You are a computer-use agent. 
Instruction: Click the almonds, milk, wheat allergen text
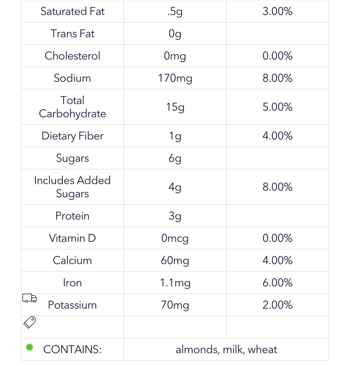coord(226,350)
